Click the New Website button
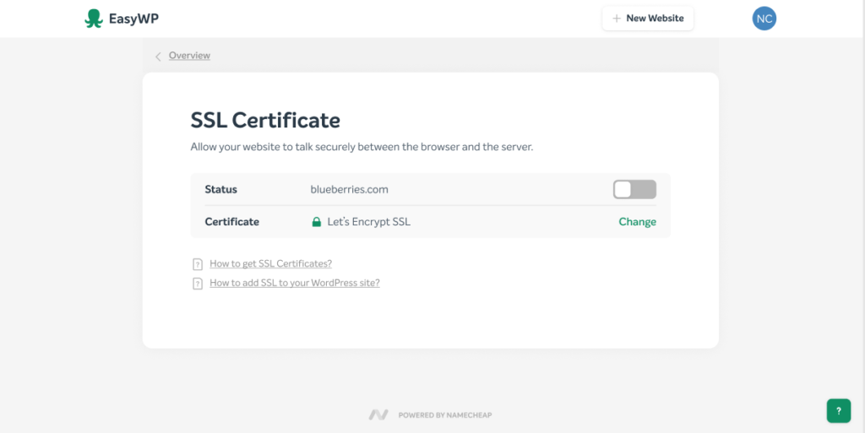Screen dimensions: 865x433 [x=648, y=19]
